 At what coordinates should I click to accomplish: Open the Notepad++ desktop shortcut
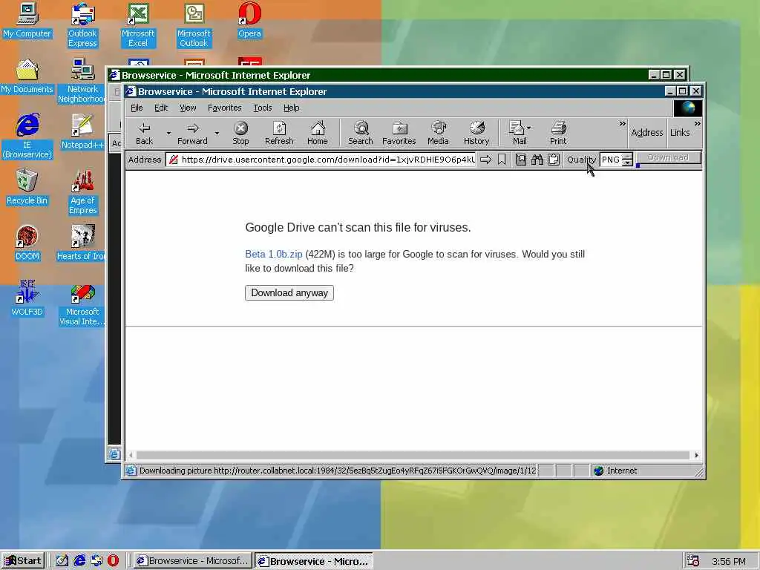point(82,132)
